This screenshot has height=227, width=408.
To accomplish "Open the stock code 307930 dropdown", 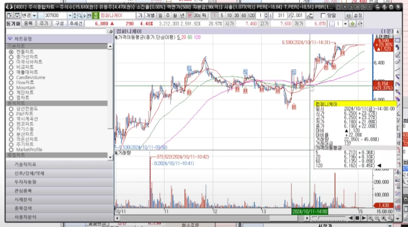I will pyautogui.click(x=70, y=16).
